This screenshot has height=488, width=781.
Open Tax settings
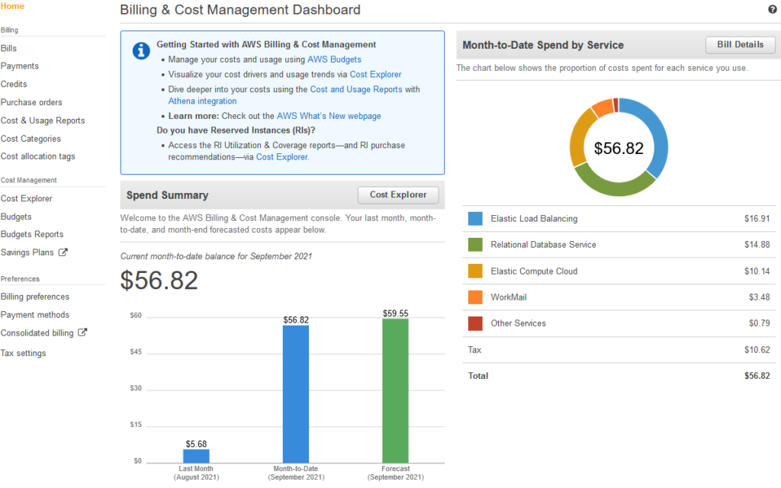[x=24, y=353]
